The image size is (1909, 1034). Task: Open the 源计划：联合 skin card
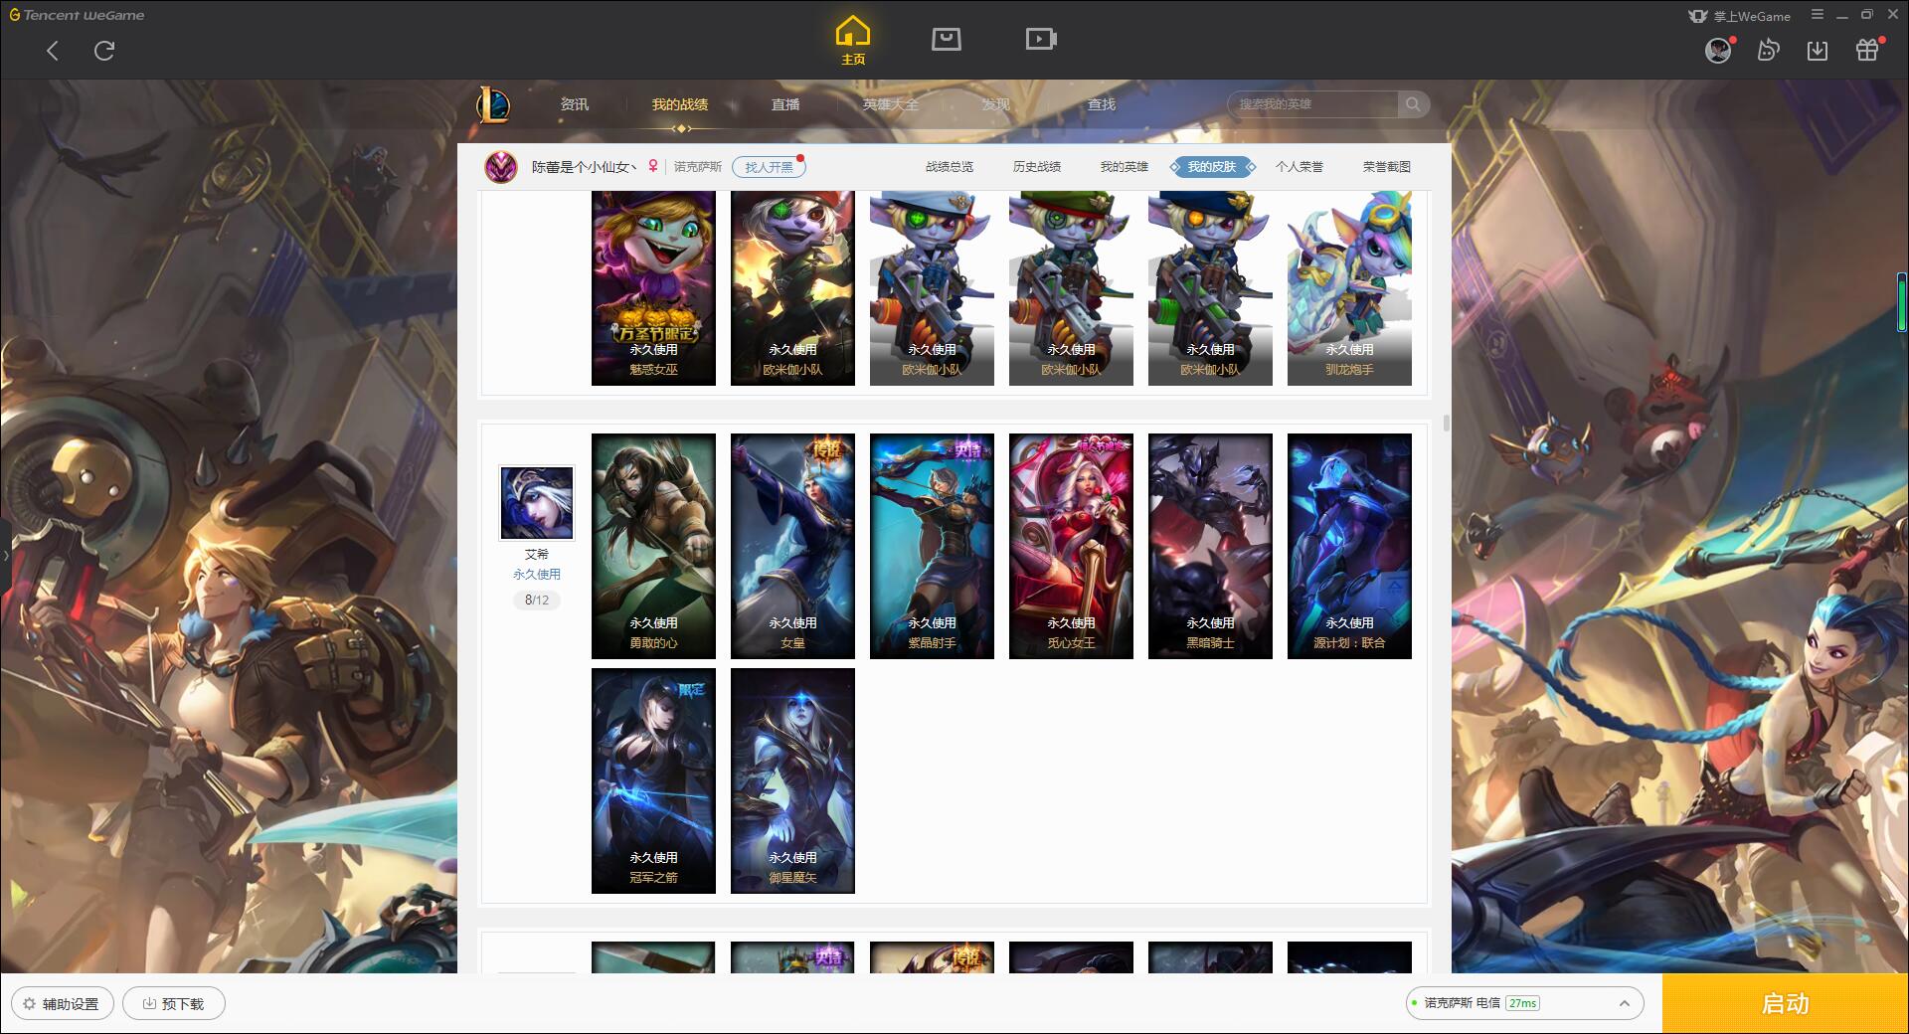(x=1349, y=546)
